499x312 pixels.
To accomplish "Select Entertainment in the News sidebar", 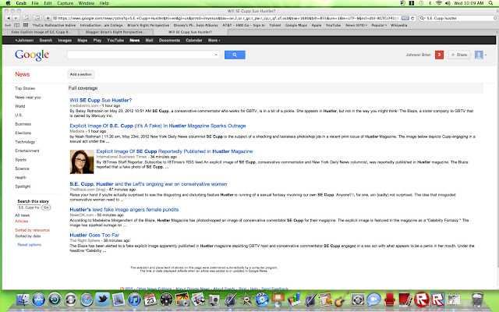I will (x=27, y=151).
